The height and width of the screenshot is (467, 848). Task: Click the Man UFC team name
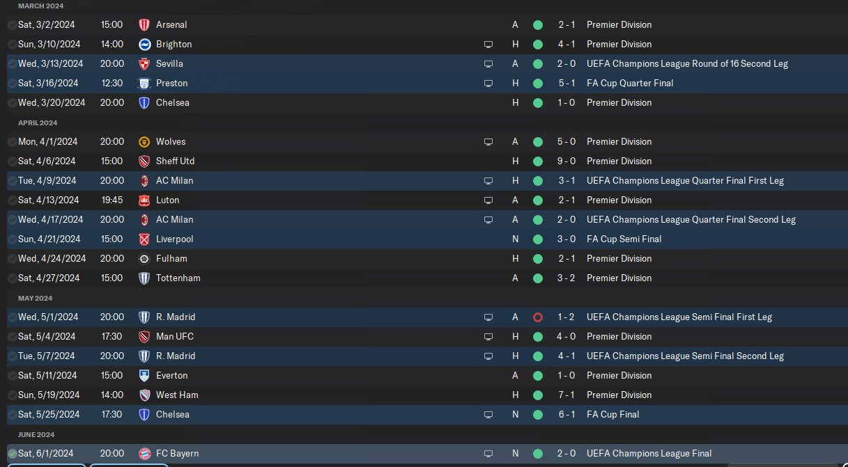coord(175,336)
